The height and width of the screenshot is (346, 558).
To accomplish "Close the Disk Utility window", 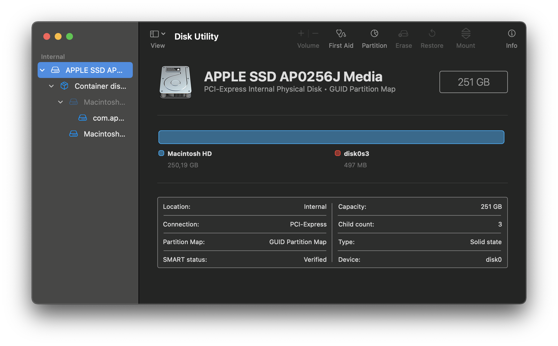I will click(47, 36).
